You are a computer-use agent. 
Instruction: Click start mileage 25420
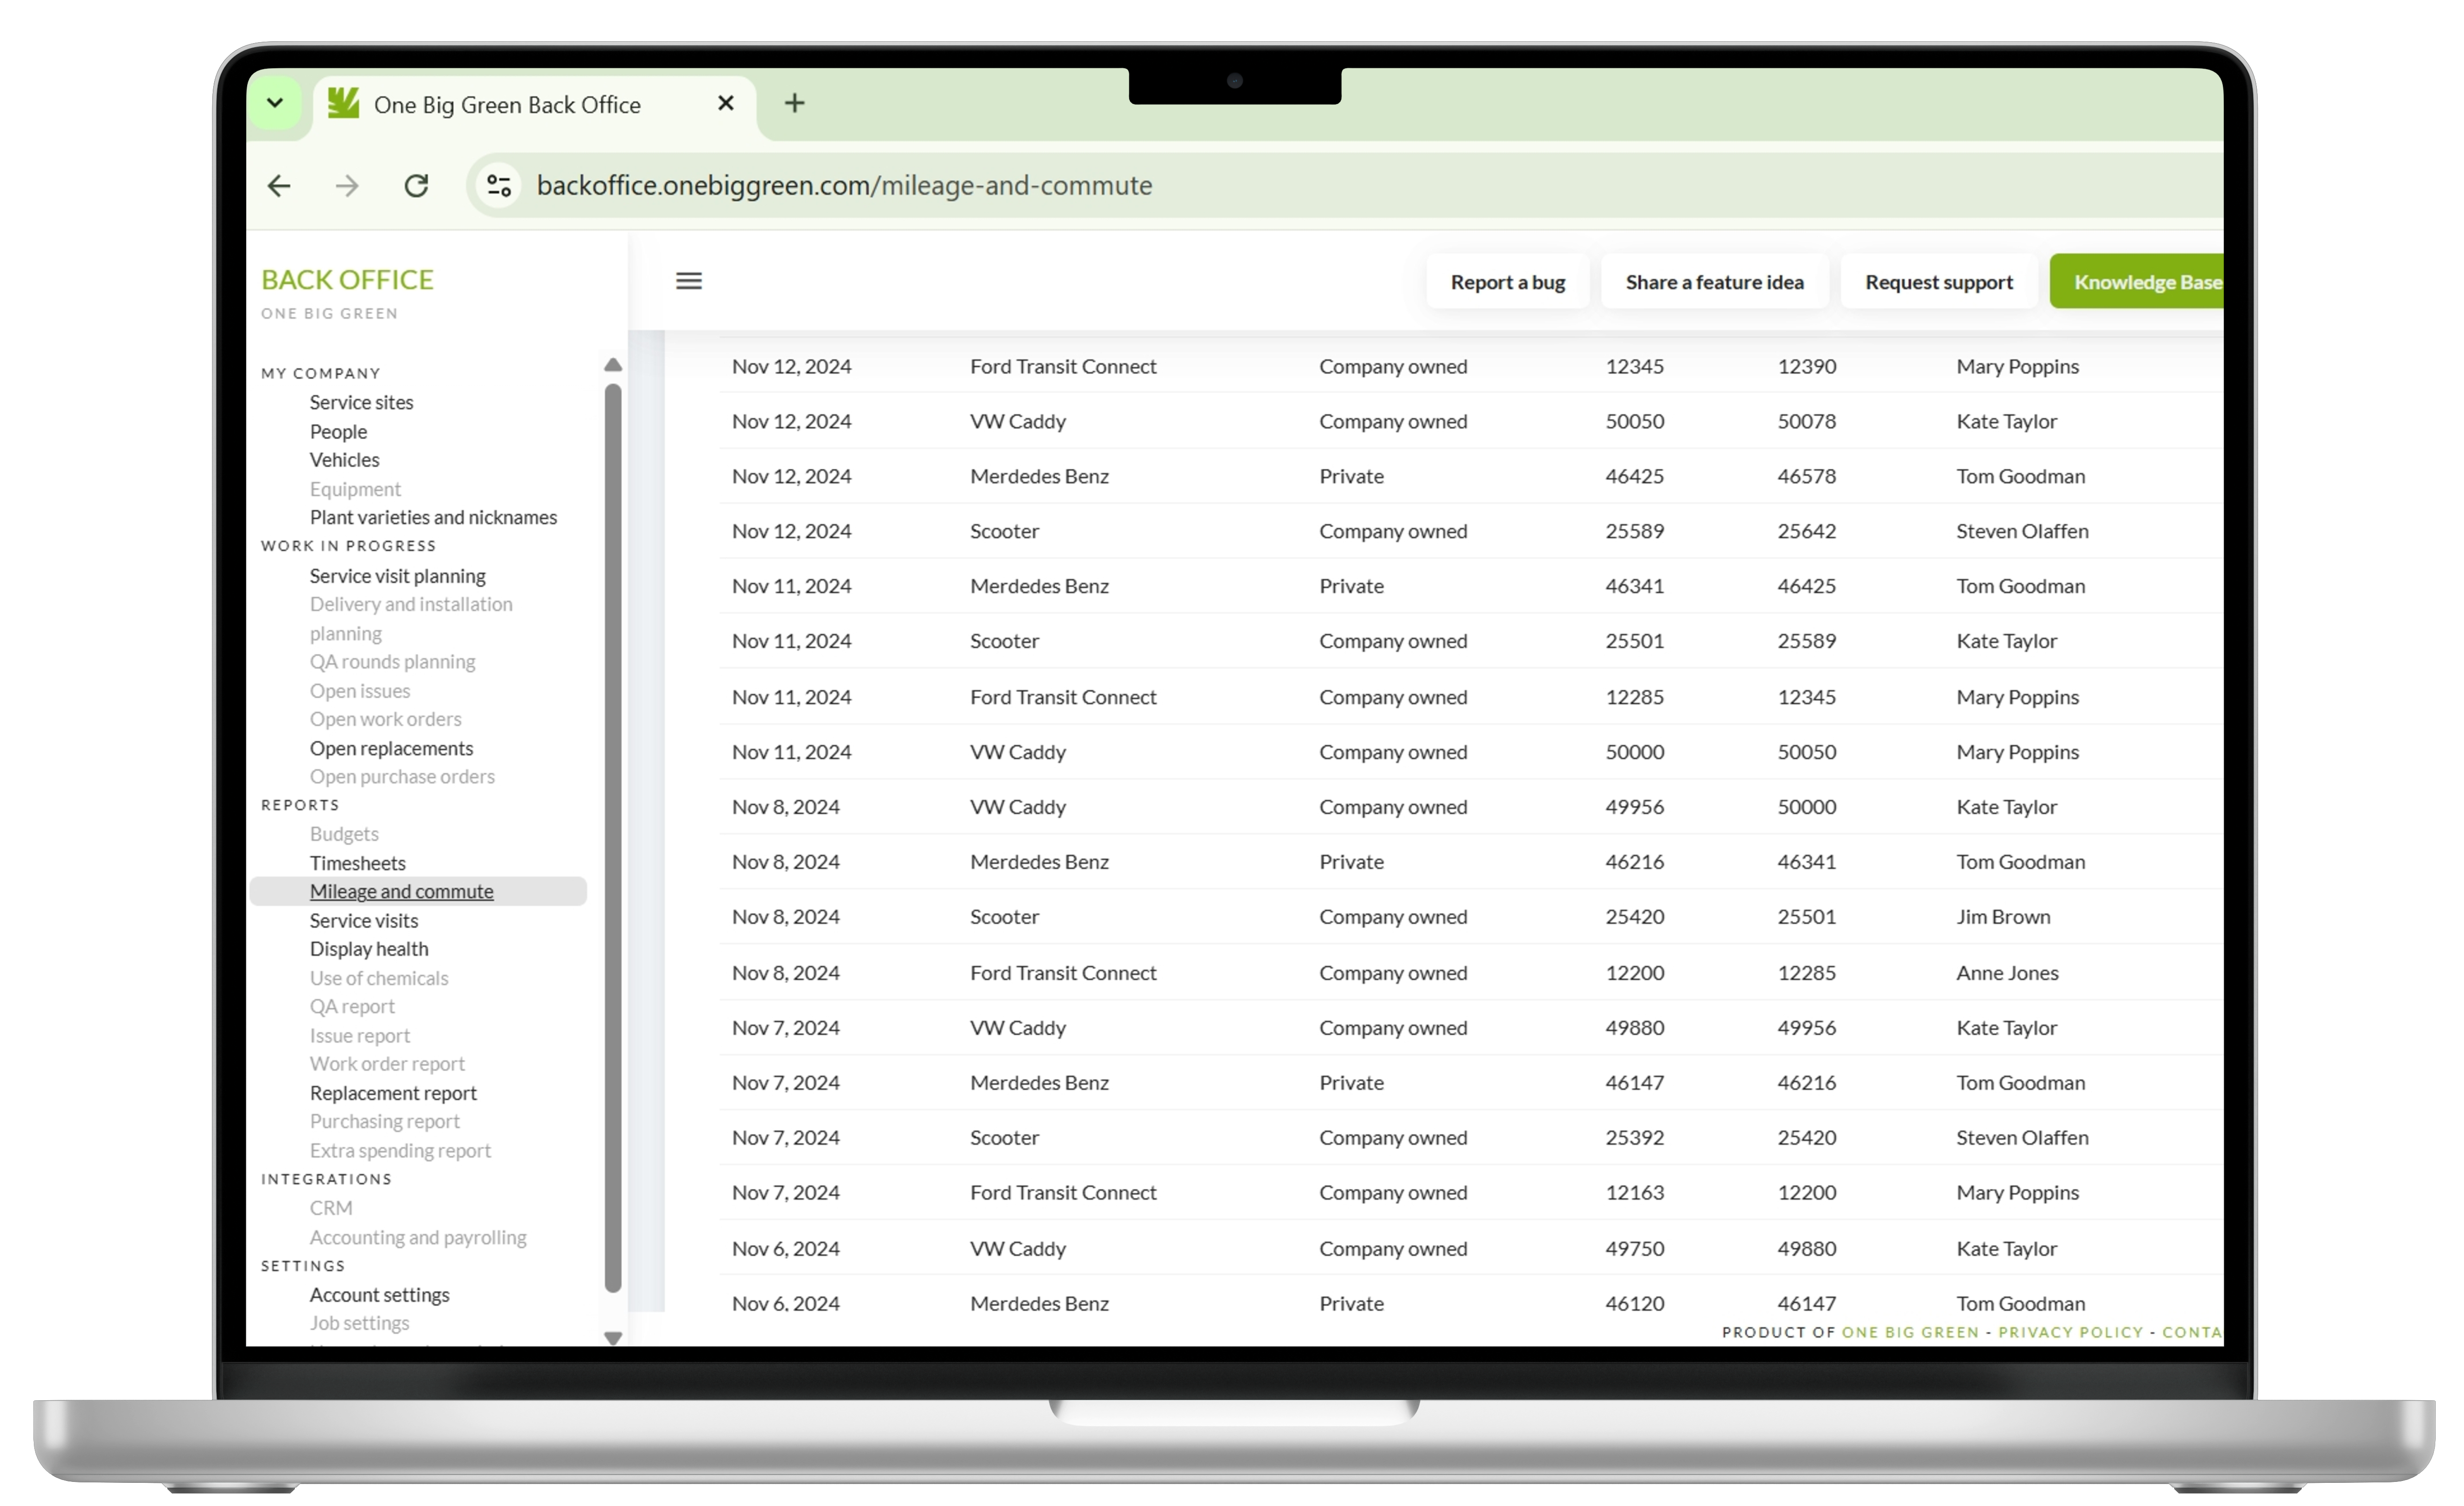pos(1635,917)
